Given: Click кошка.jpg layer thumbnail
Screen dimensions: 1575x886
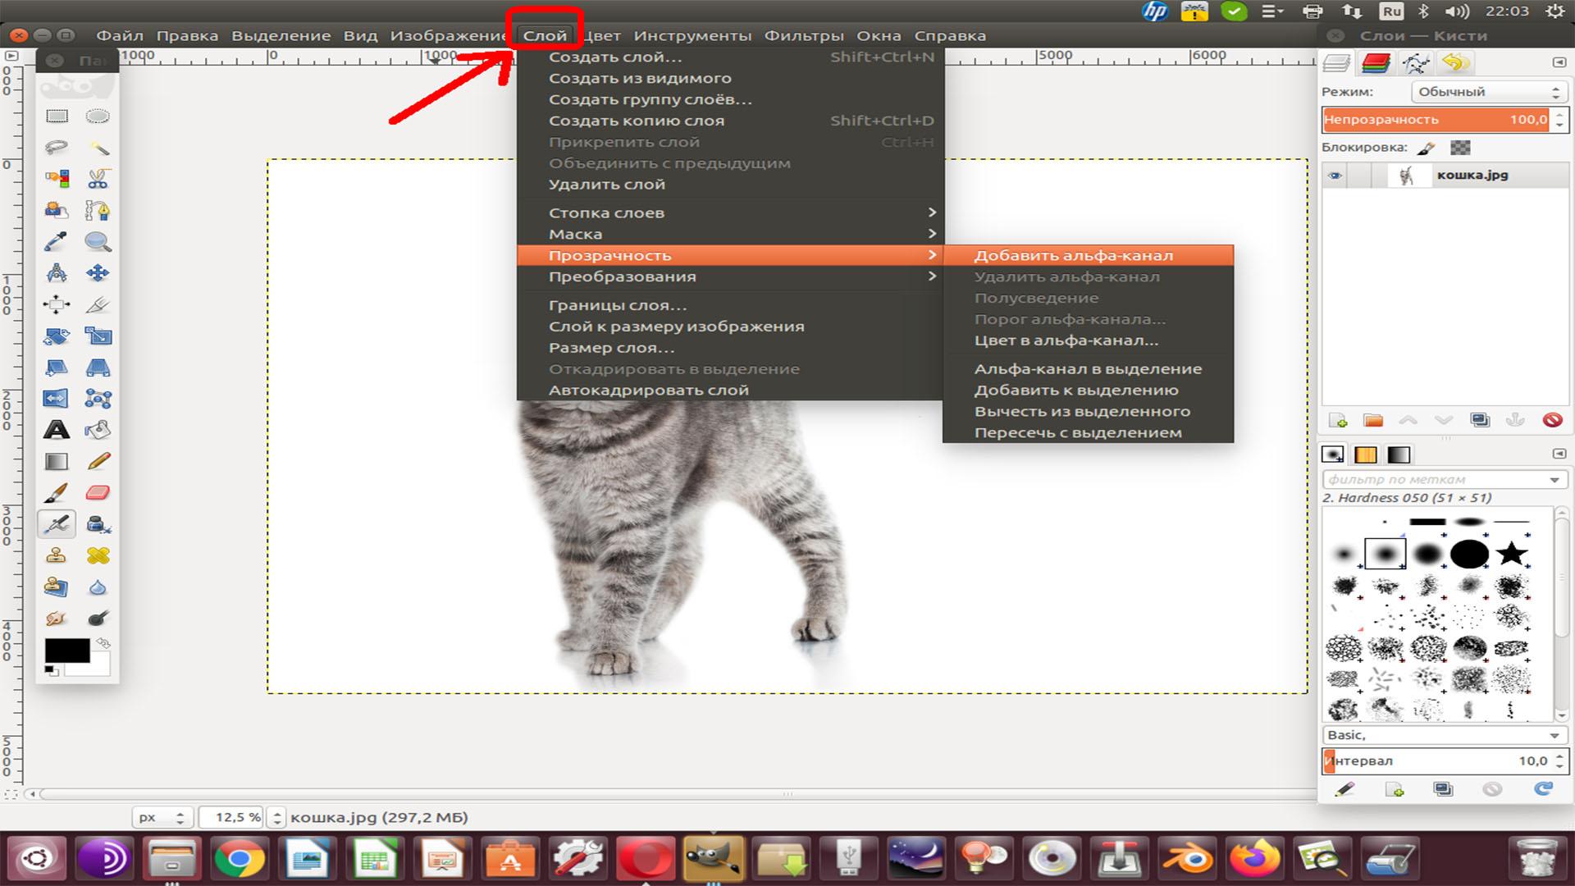Looking at the screenshot, I should point(1404,174).
